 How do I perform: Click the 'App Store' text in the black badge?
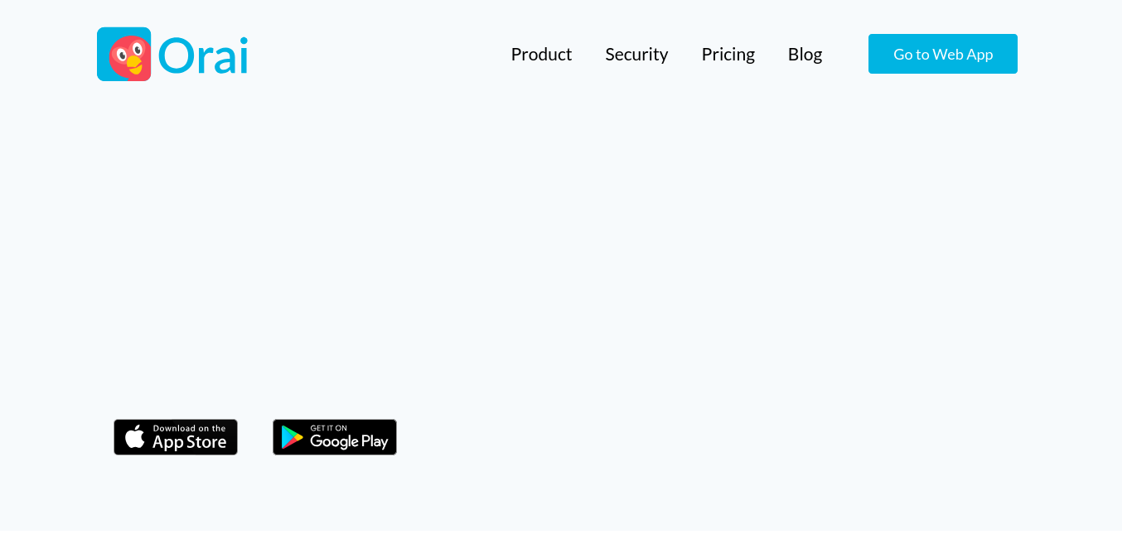[190, 442]
